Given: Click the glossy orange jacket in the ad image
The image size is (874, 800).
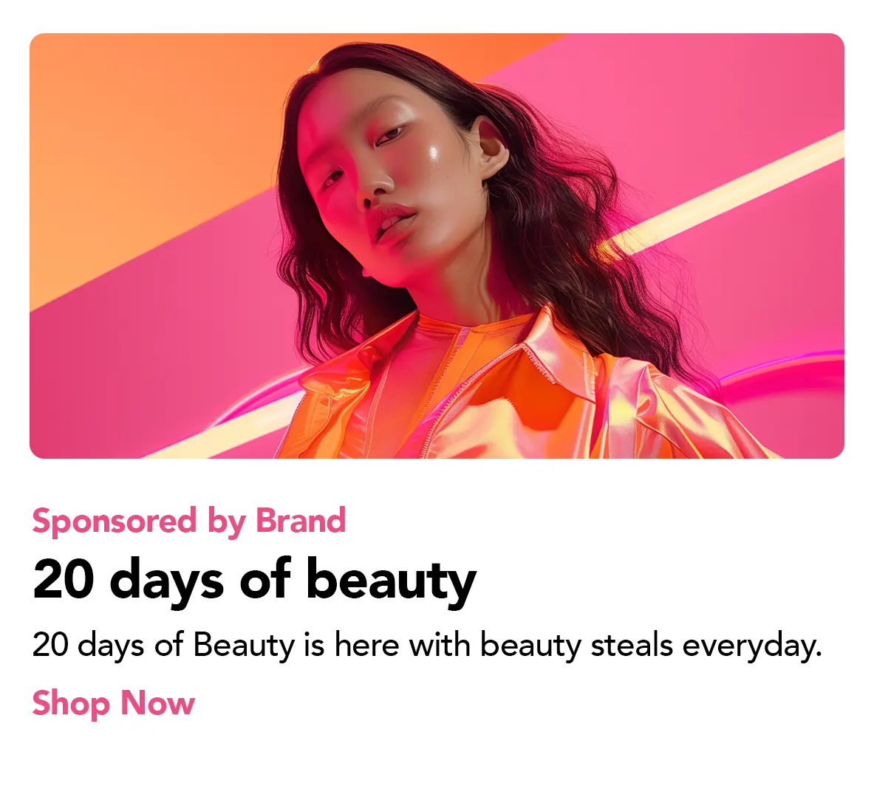Looking at the screenshot, I should point(502,390).
